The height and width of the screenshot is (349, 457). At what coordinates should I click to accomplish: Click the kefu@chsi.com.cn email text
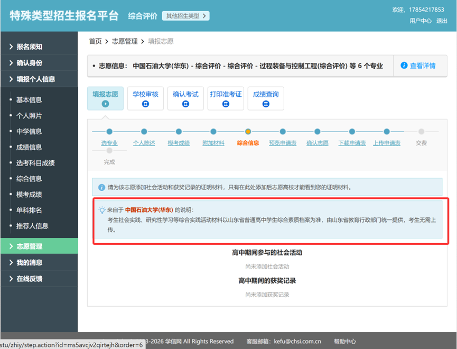point(297,342)
